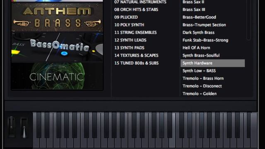
Task: Select category 07 NATURAL INSTRUMENTS
Action: pos(140,2)
